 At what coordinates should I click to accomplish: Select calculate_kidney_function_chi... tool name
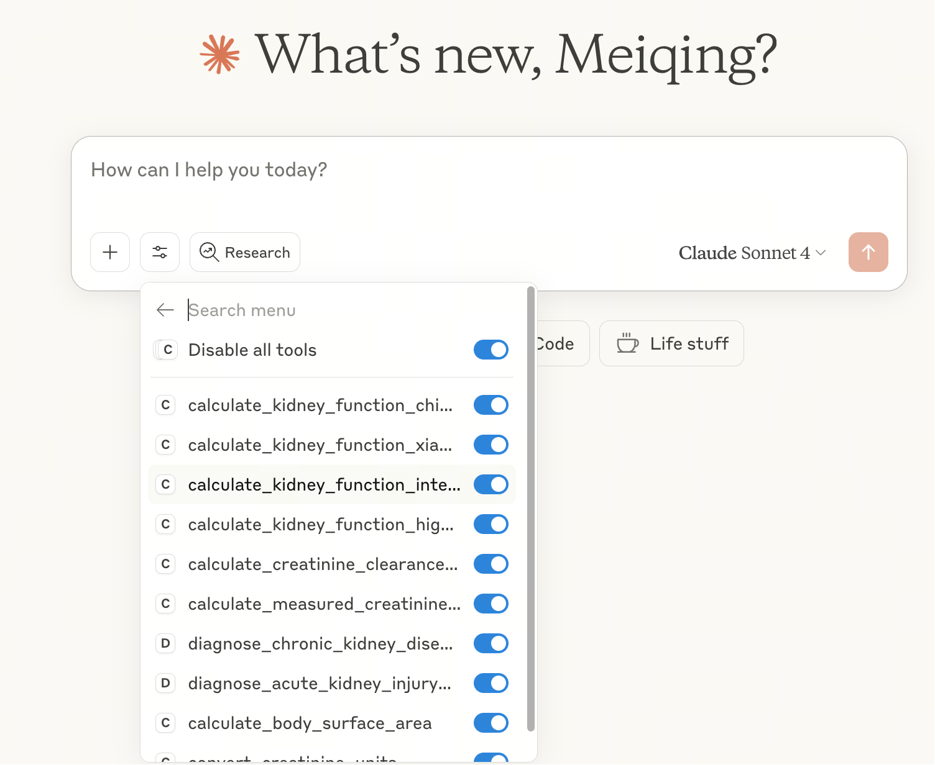click(x=320, y=405)
